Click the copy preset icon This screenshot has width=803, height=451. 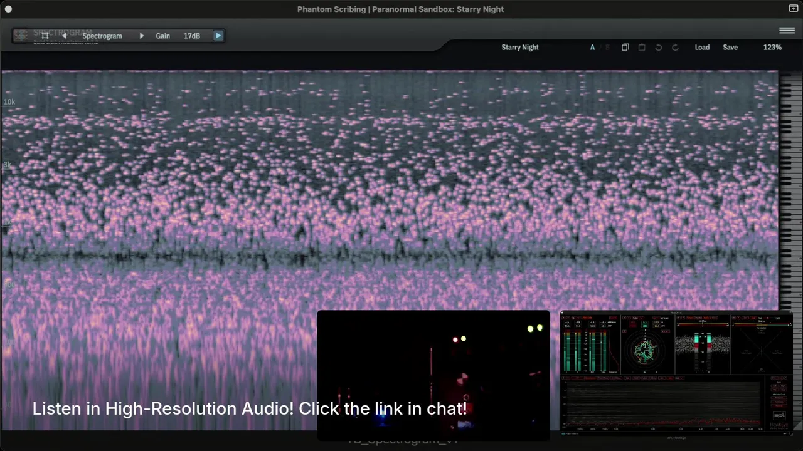pyautogui.click(x=625, y=48)
